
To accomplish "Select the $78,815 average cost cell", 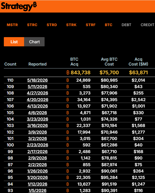I will point(109,158).
